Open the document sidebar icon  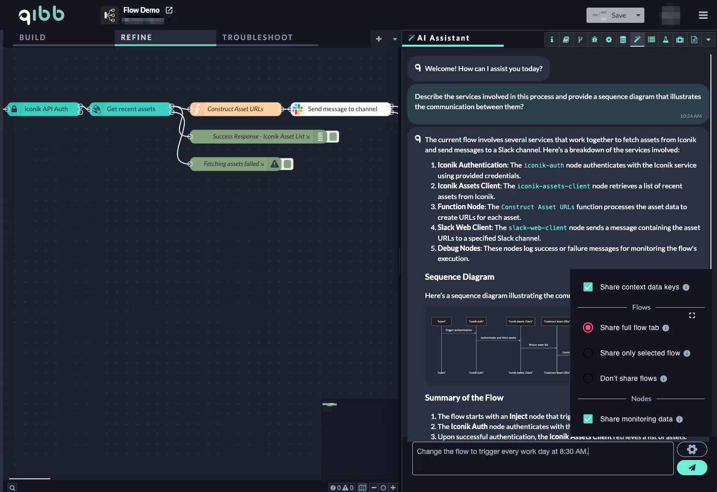pyautogui.click(x=694, y=40)
